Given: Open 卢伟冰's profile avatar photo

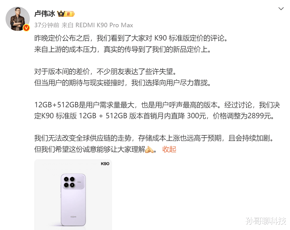Looking at the screenshot, I should tap(18, 19).
